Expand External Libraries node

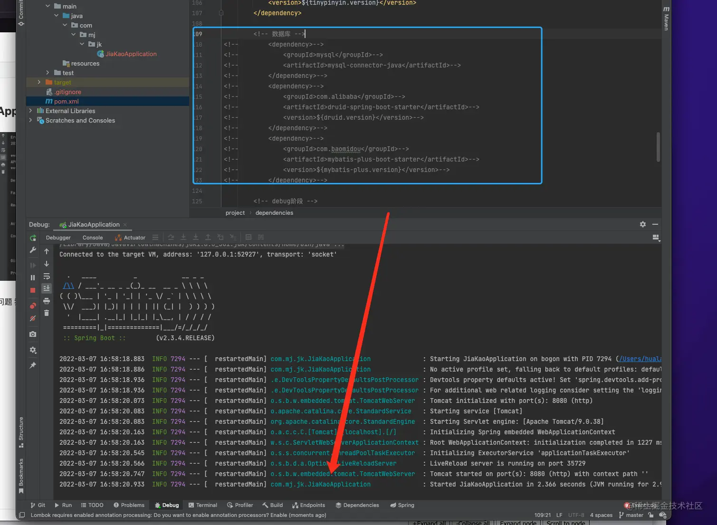31,111
